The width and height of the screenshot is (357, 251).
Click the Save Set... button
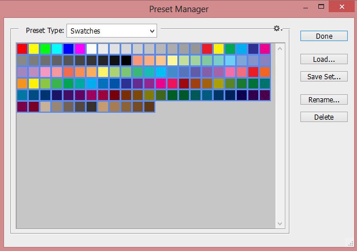(x=323, y=76)
